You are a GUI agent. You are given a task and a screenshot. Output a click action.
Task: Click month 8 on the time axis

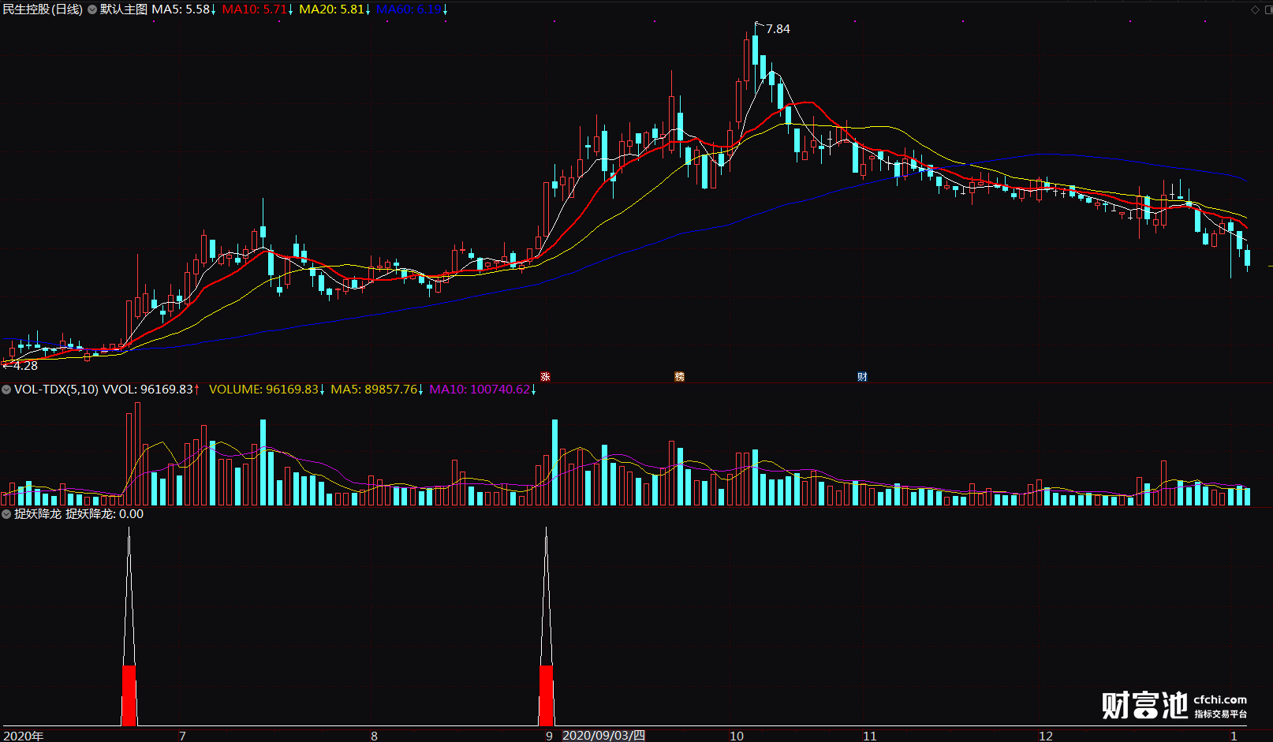pos(374,736)
